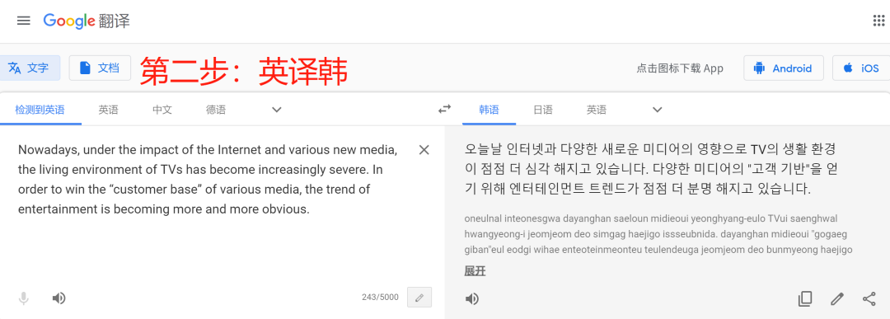Clear the source text

point(424,150)
